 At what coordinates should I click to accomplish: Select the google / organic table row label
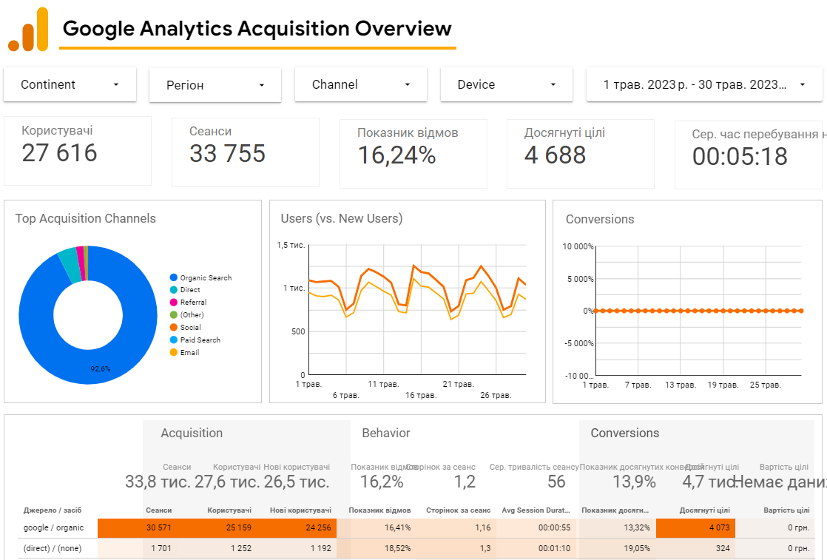click(53, 528)
